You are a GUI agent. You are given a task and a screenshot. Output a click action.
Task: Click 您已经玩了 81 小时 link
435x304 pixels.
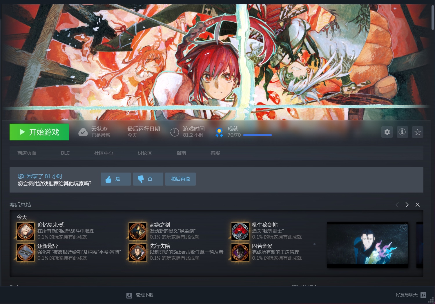(x=40, y=176)
